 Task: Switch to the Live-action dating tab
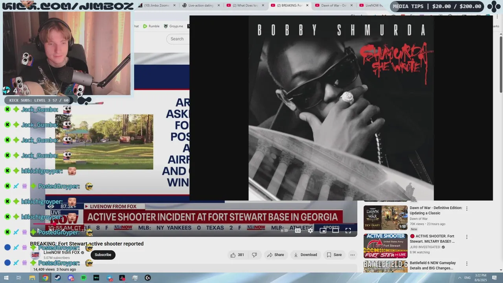click(x=200, y=6)
